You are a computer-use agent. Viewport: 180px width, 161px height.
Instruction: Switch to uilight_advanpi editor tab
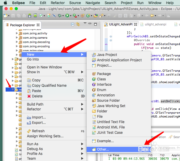pos(154,24)
